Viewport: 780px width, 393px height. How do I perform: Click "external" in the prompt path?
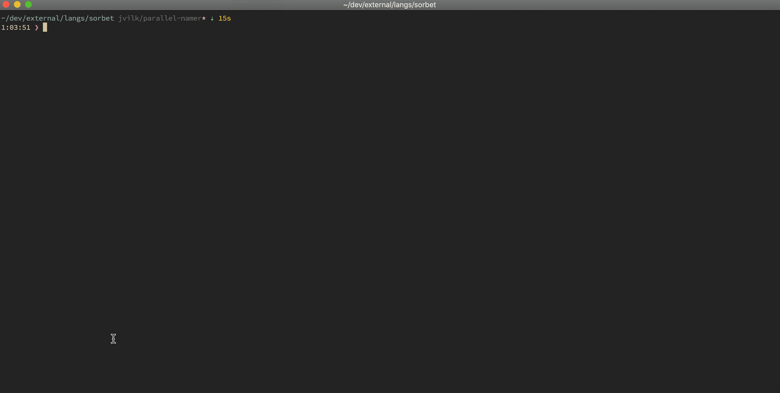click(x=43, y=18)
